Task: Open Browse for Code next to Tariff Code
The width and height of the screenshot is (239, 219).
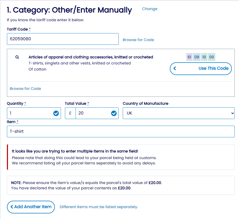Action: click(138, 40)
